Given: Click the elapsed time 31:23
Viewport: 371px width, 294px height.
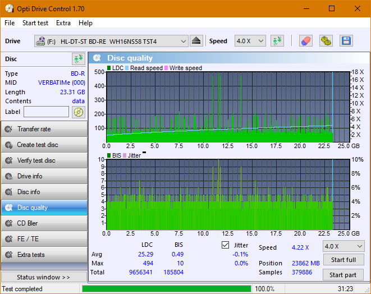Looking at the screenshot, I should 345,289.
